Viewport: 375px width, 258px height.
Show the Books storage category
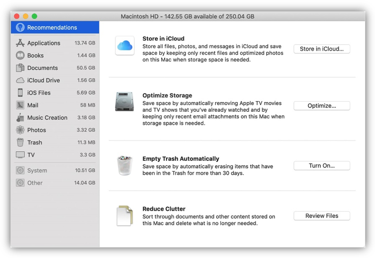click(55, 55)
